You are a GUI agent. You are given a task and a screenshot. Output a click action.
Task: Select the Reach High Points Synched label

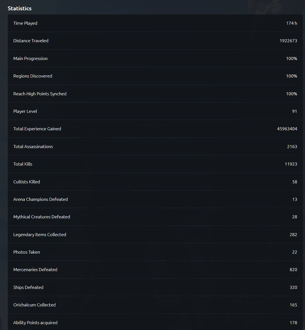40,94
